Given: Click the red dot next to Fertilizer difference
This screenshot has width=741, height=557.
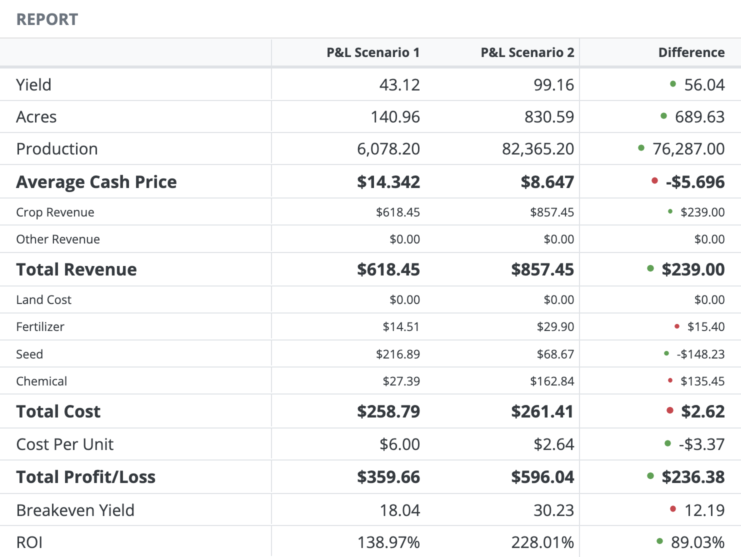Looking at the screenshot, I should coord(677,325).
